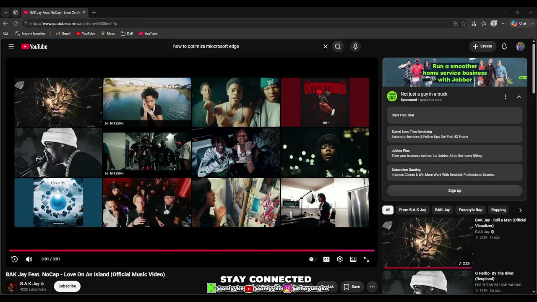
Task: Open the Edge browser profile icon
Action: [x=494, y=23]
